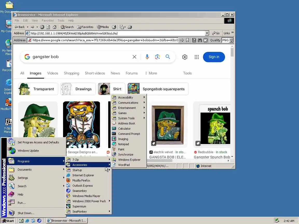Click the History toolbar icon

[114, 27]
